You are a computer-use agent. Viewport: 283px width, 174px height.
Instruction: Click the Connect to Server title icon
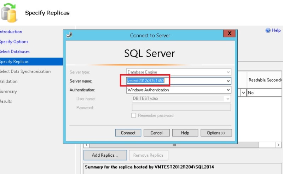(69, 35)
